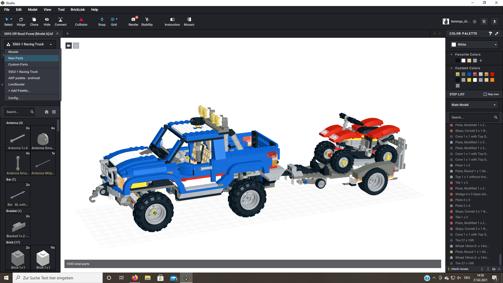Open the Mosaic tool
This screenshot has height=283, width=503.
click(x=189, y=21)
